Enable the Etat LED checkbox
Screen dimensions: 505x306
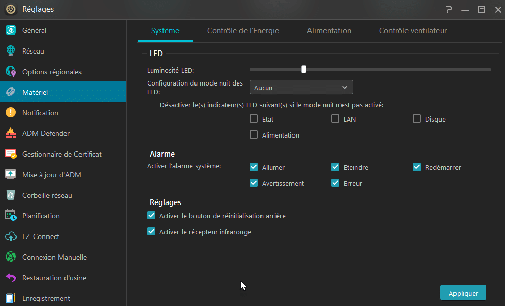point(254,119)
